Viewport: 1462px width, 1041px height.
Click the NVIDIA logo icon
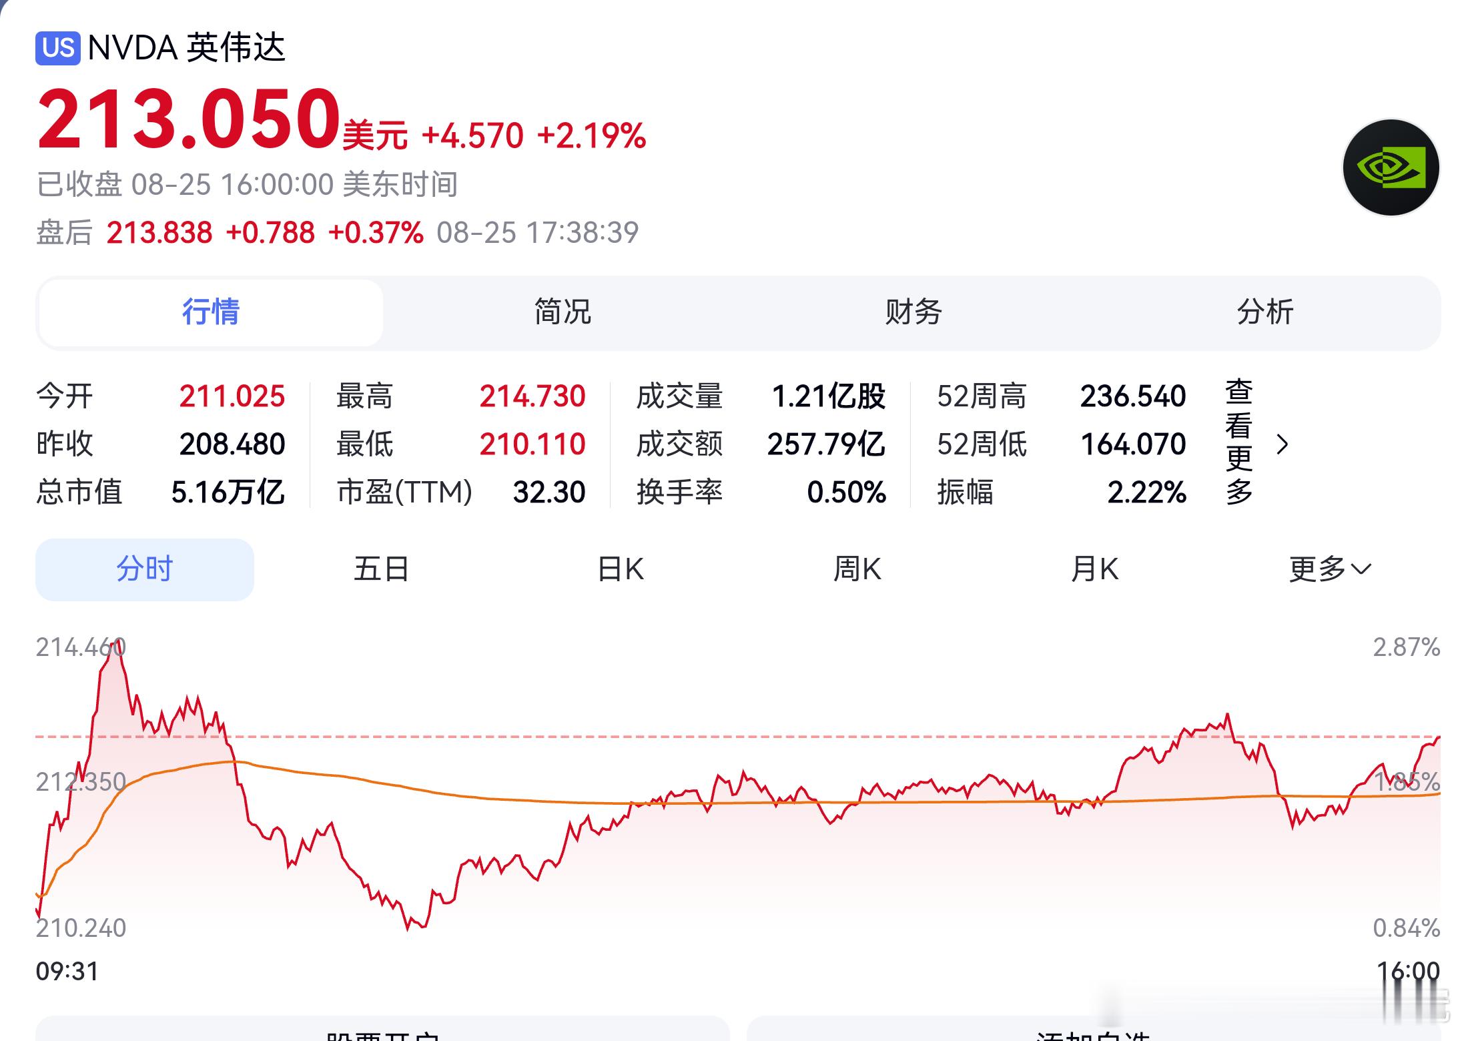click(1391, 167)
